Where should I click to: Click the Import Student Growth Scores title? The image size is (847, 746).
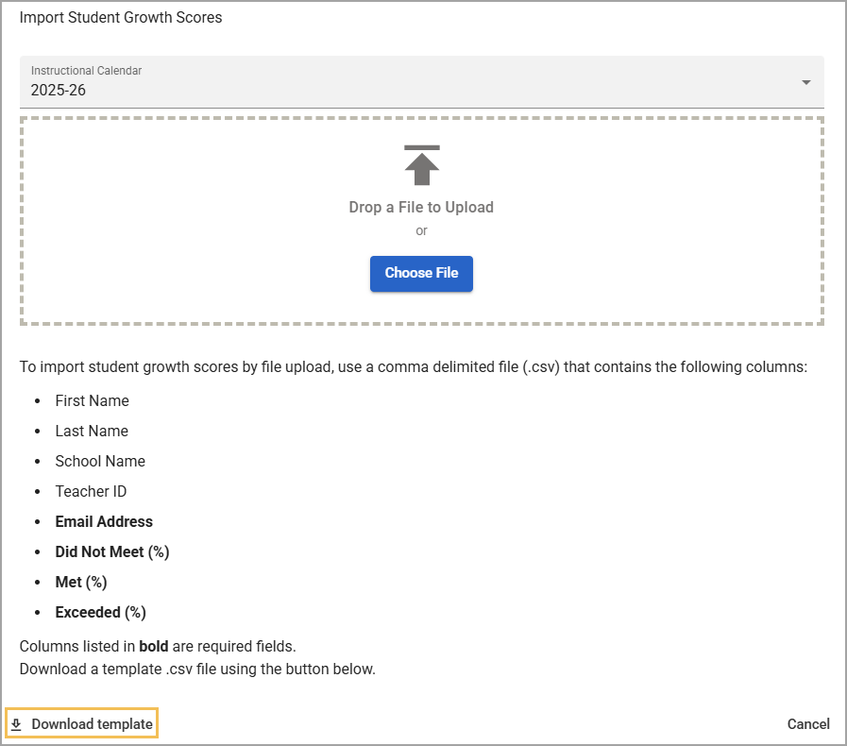(121, 17)
